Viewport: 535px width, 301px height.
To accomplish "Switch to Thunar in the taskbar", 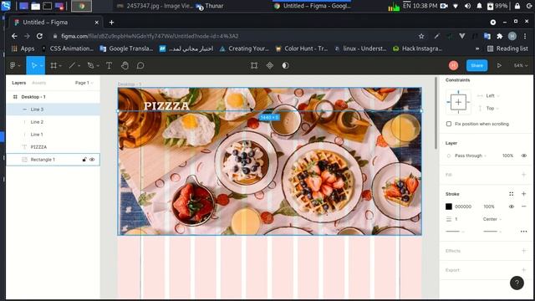I will pyautogui.click(x=210, y=6).
